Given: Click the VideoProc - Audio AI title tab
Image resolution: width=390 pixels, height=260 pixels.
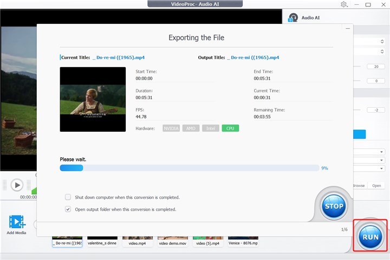Looking at the screenshot, I should pos(195,4).
